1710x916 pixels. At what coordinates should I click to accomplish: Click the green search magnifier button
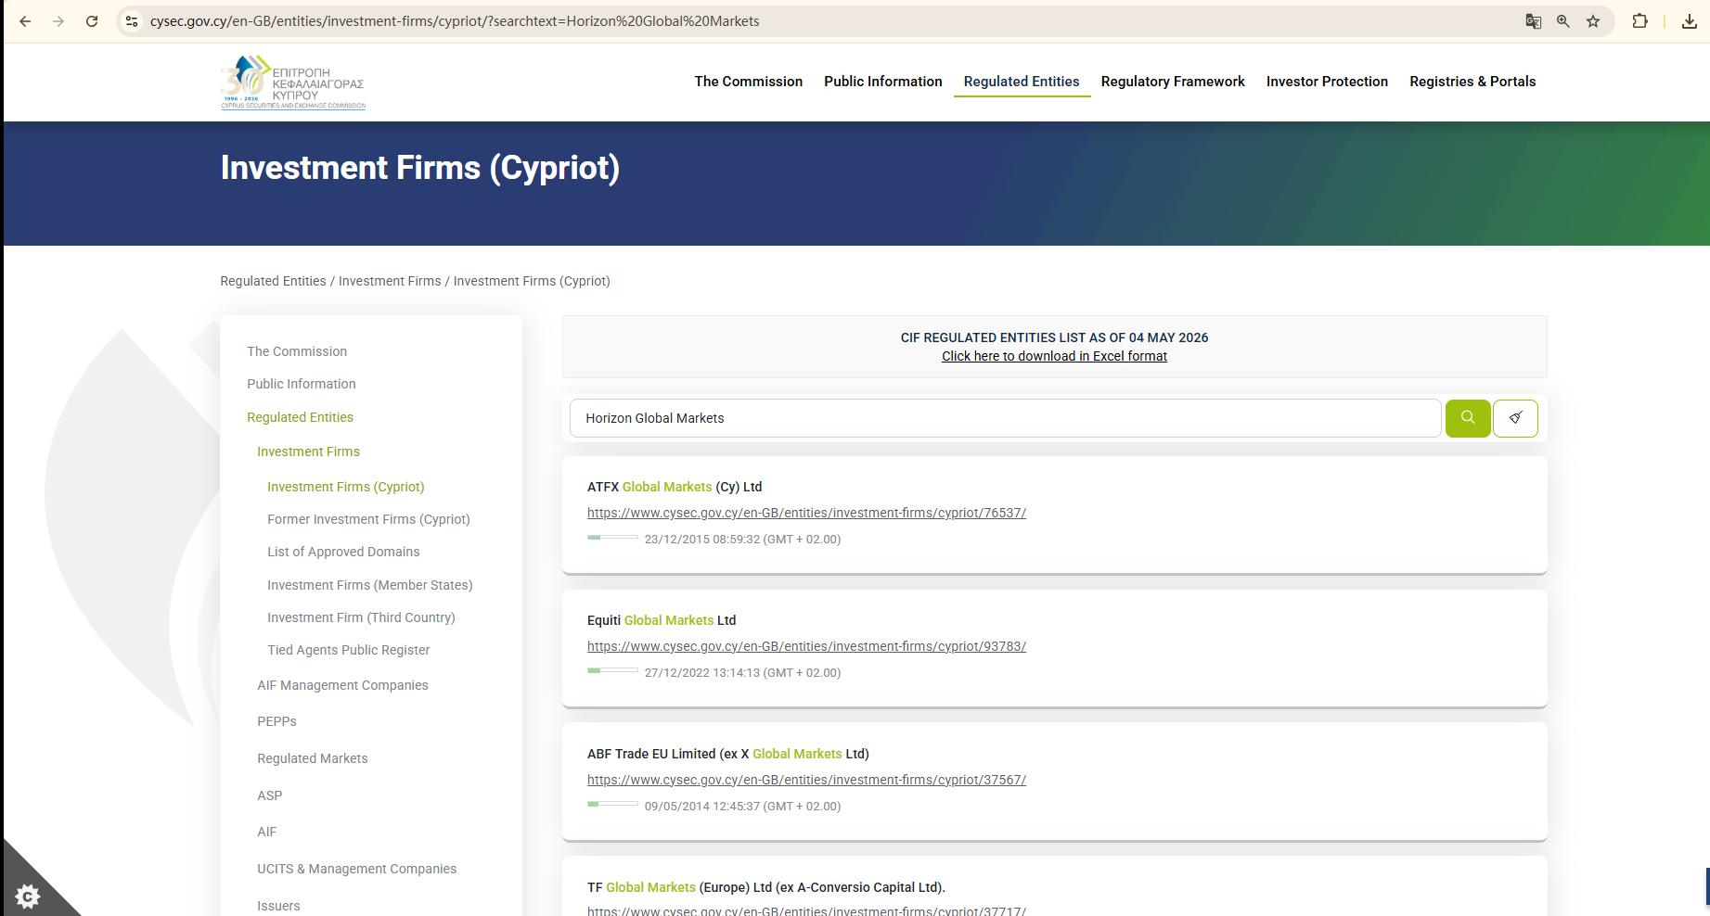[x=1468, y=418]
